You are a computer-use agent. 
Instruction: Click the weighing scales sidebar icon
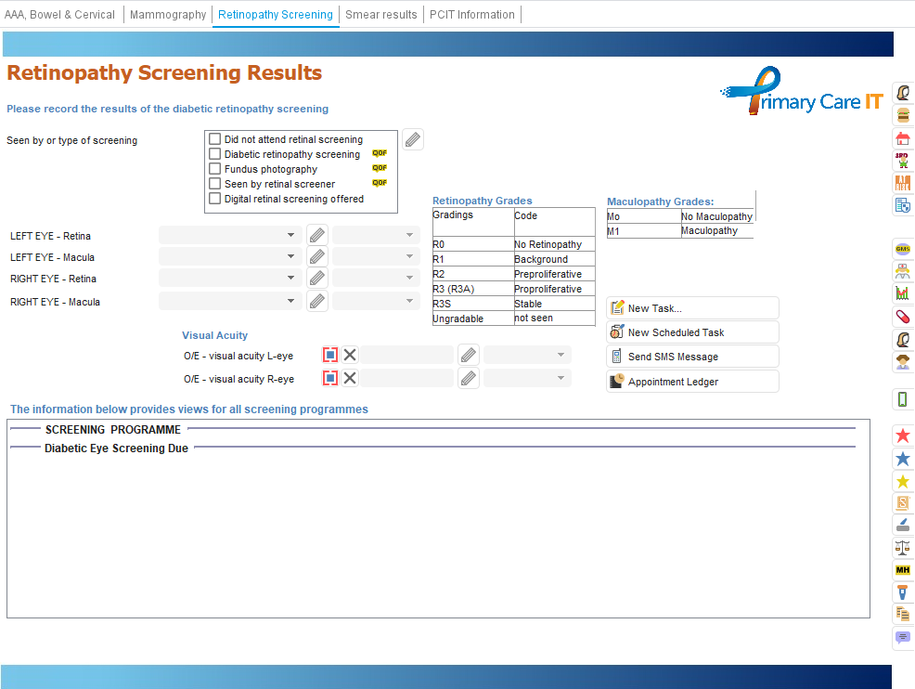902,547
